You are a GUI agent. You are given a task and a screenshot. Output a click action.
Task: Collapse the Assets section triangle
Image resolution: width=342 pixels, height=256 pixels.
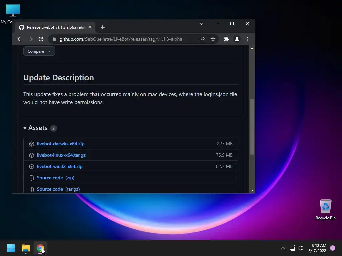tap(25, 128)
